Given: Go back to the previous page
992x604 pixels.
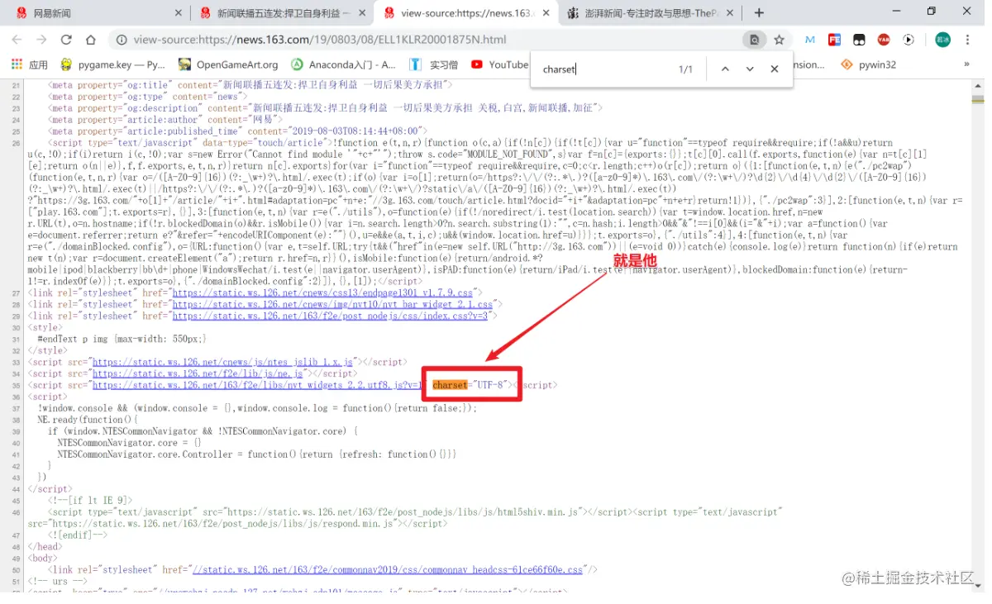Looking at the screenshot, I should (x=17, y=40).
